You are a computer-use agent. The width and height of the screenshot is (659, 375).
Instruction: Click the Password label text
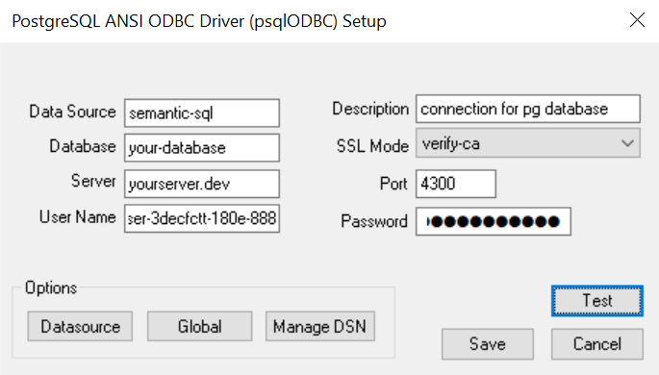tap(374, 221)
